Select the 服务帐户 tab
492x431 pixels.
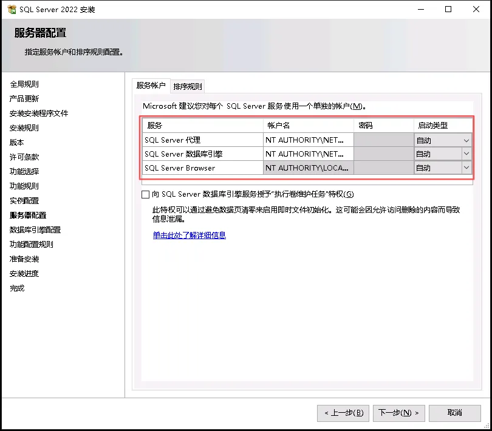[x=151, y=86]
